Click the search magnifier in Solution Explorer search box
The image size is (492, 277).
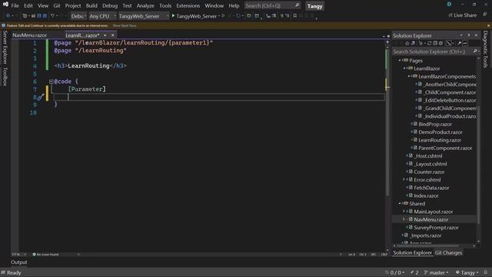[475, 52]
